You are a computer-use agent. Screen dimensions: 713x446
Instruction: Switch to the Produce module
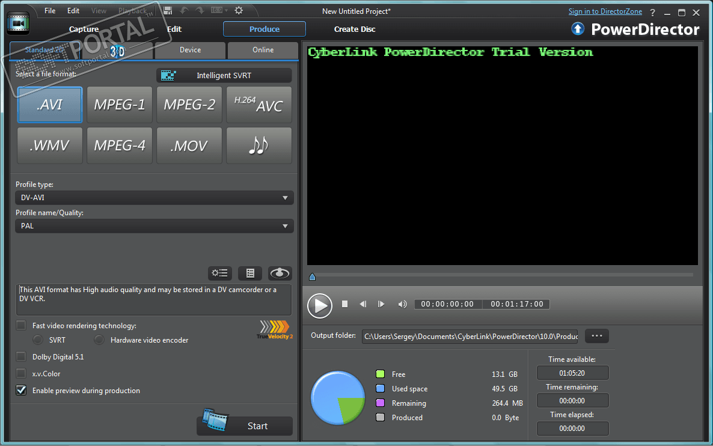pyautogui.click(x=264, y=29)
